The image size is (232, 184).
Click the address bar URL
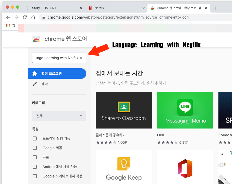(x=118, y=17)
